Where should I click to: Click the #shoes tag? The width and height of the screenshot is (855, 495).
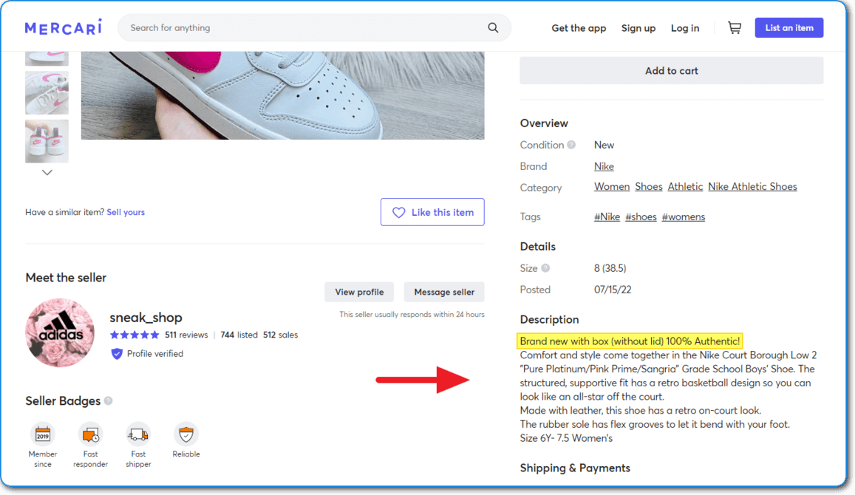[x=641, y=217]
